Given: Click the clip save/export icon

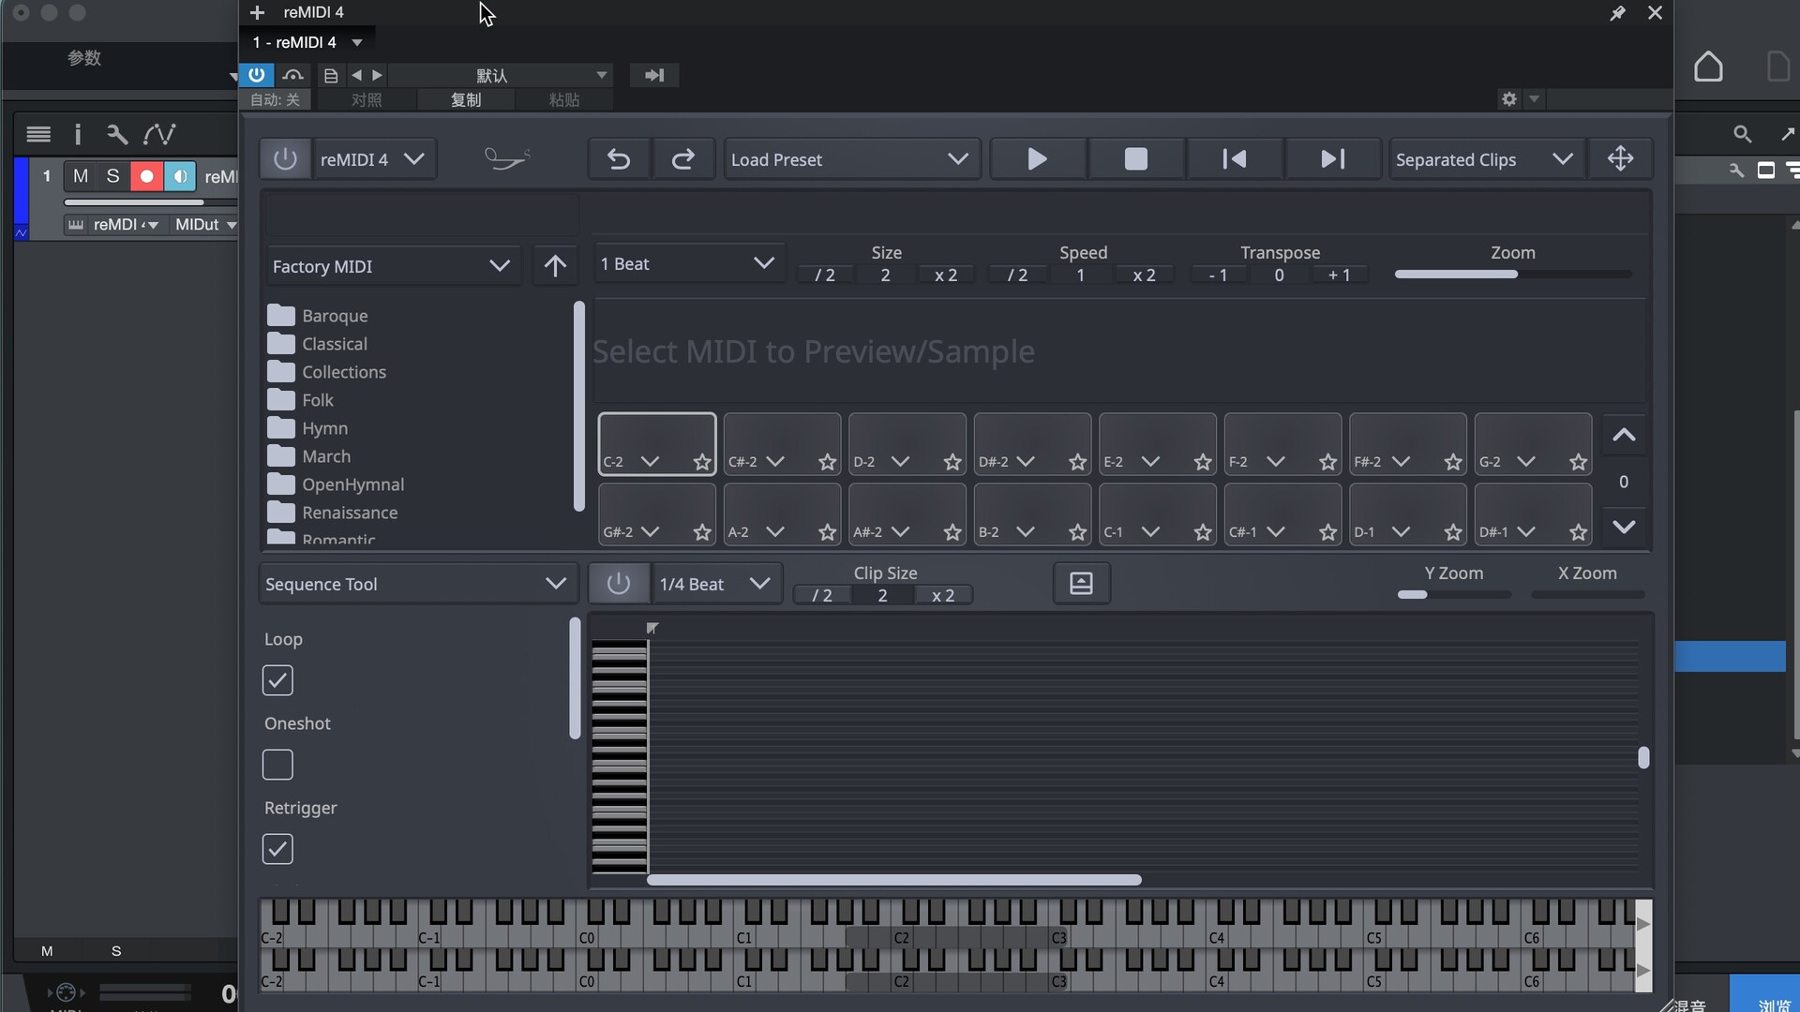Looking at the screenshot, I should tap(1081, 584).
